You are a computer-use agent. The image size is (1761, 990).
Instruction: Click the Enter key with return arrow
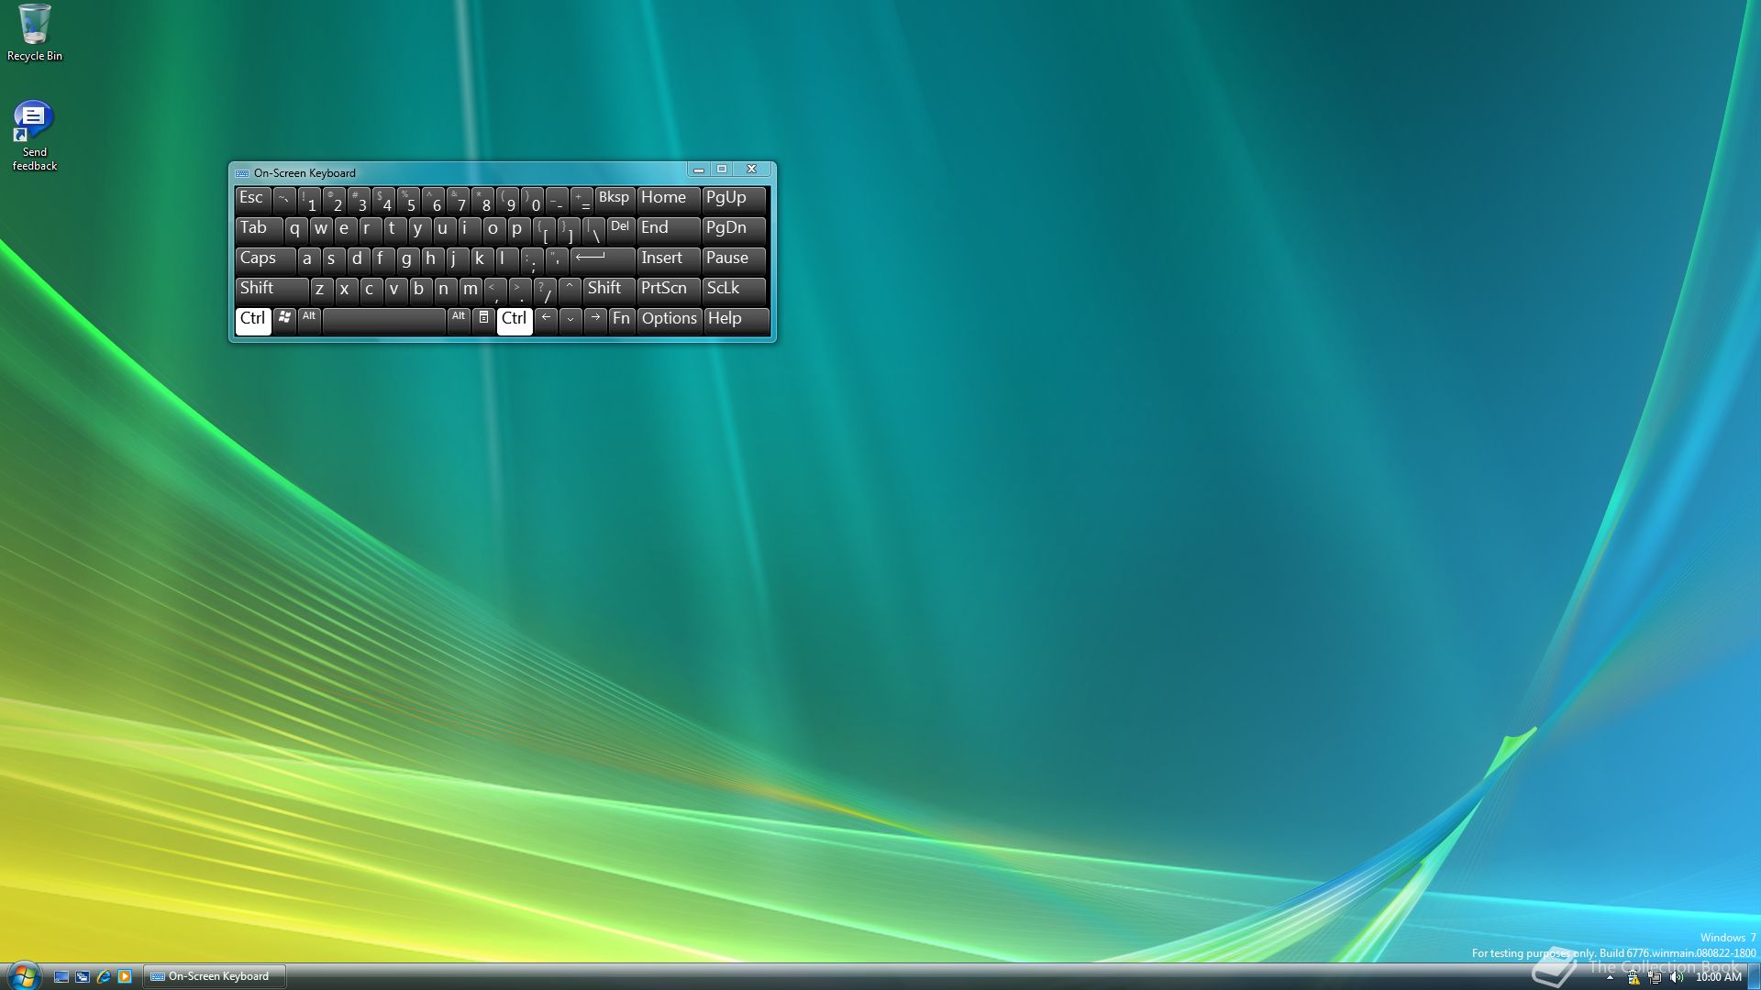point(603,260)
